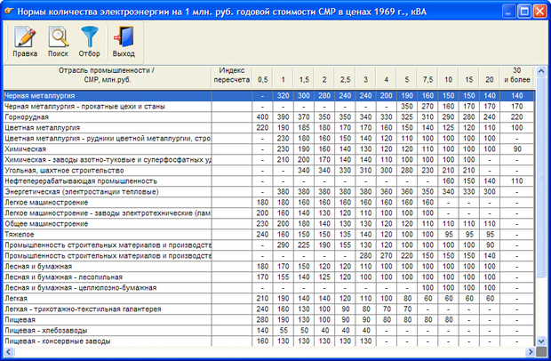This screenshot has width=551, height=361.
Task: Click the '30 и более' column header
Action: tap(517, 76)
